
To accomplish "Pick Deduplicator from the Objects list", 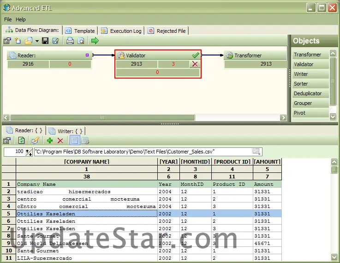I will click(310, 93).
